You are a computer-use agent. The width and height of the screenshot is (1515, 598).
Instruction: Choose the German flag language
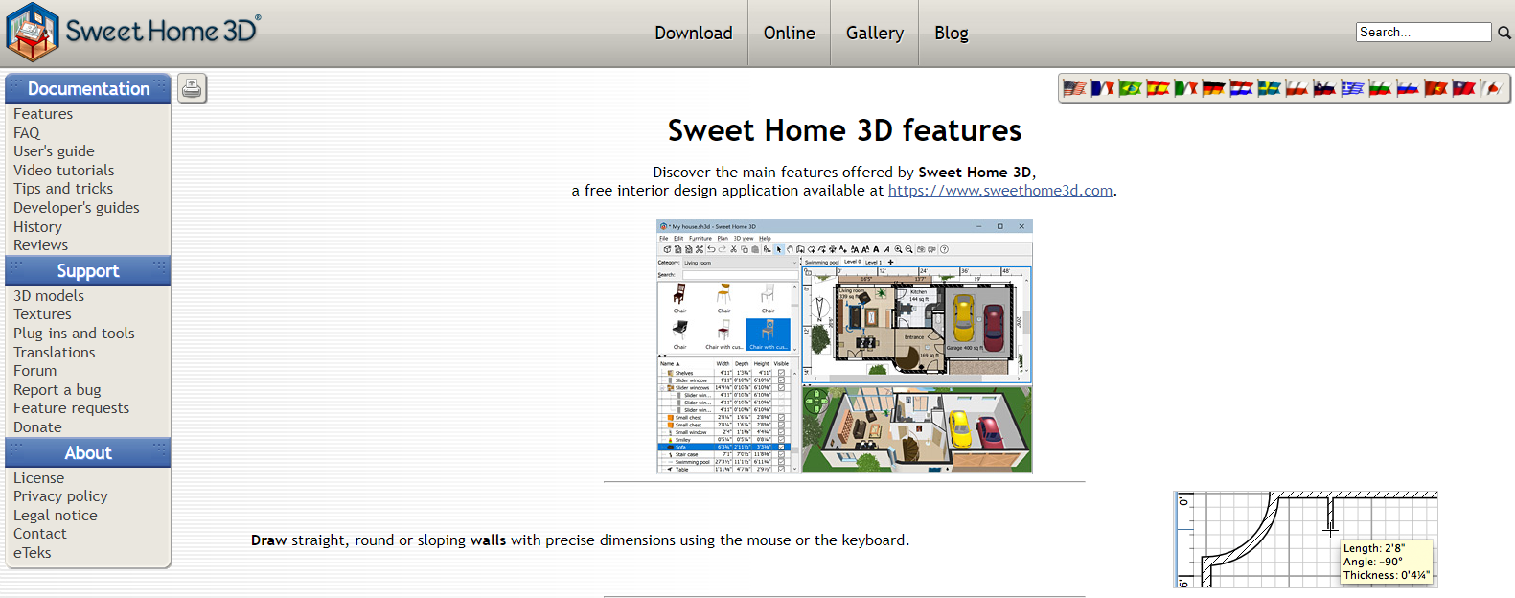[1213, 89]
